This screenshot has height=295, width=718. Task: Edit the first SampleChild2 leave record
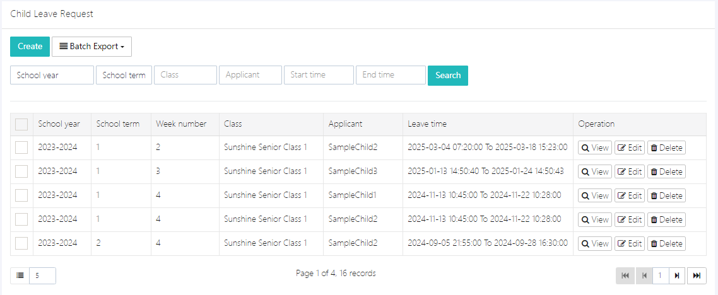point(630,147)
